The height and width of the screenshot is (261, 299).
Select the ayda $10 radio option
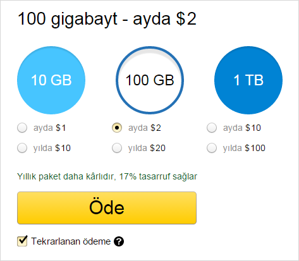coord(212,128)
